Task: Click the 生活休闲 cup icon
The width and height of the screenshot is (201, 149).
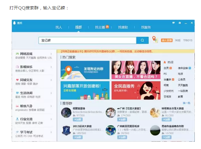Action: pos(17,93)
